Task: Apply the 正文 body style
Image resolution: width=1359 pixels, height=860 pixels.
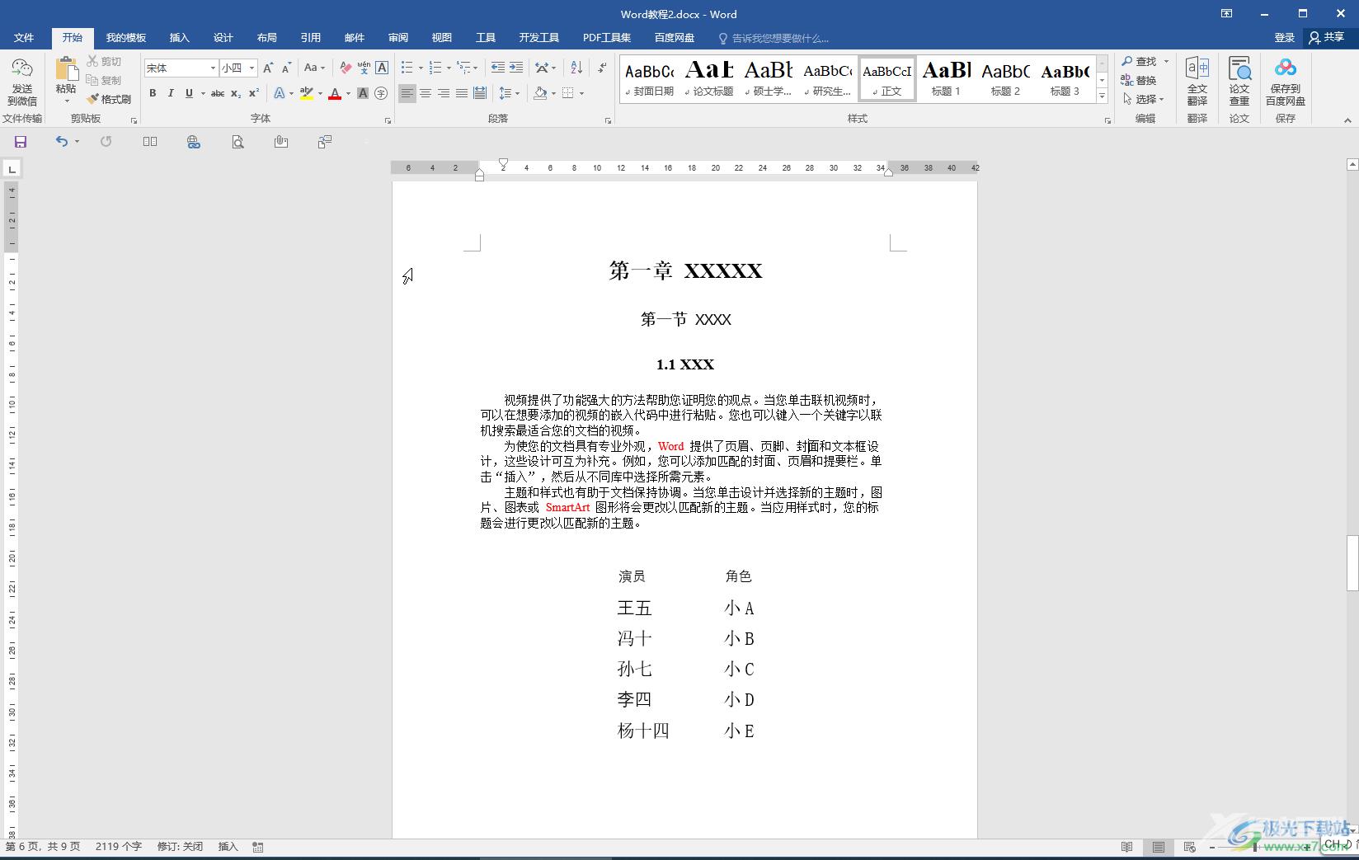Action: pos(887,79)
